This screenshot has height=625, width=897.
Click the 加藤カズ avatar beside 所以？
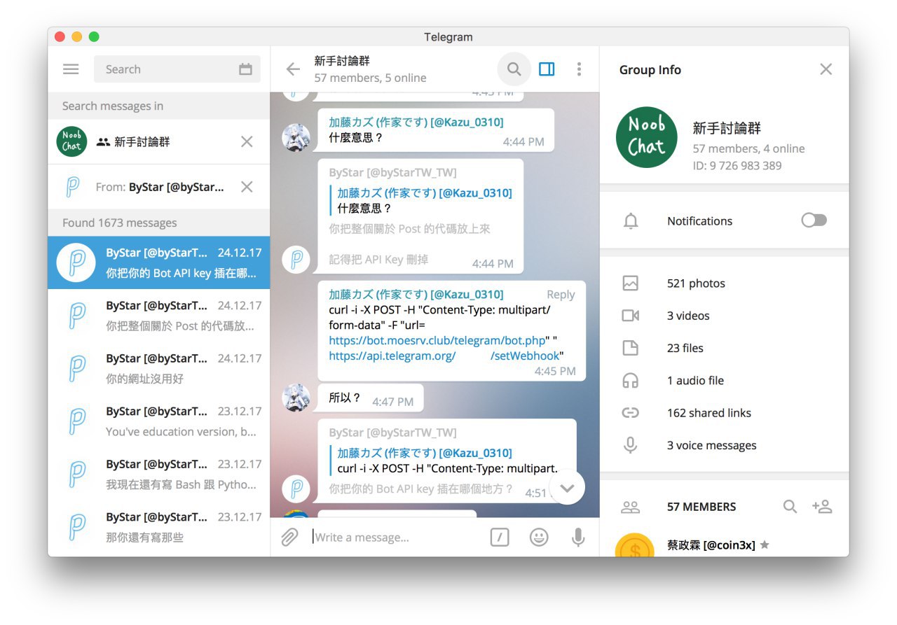[296, 398]
